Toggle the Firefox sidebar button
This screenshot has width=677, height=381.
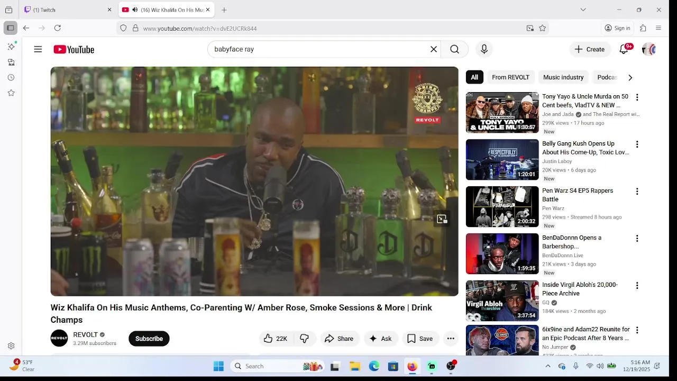(10, 28)
